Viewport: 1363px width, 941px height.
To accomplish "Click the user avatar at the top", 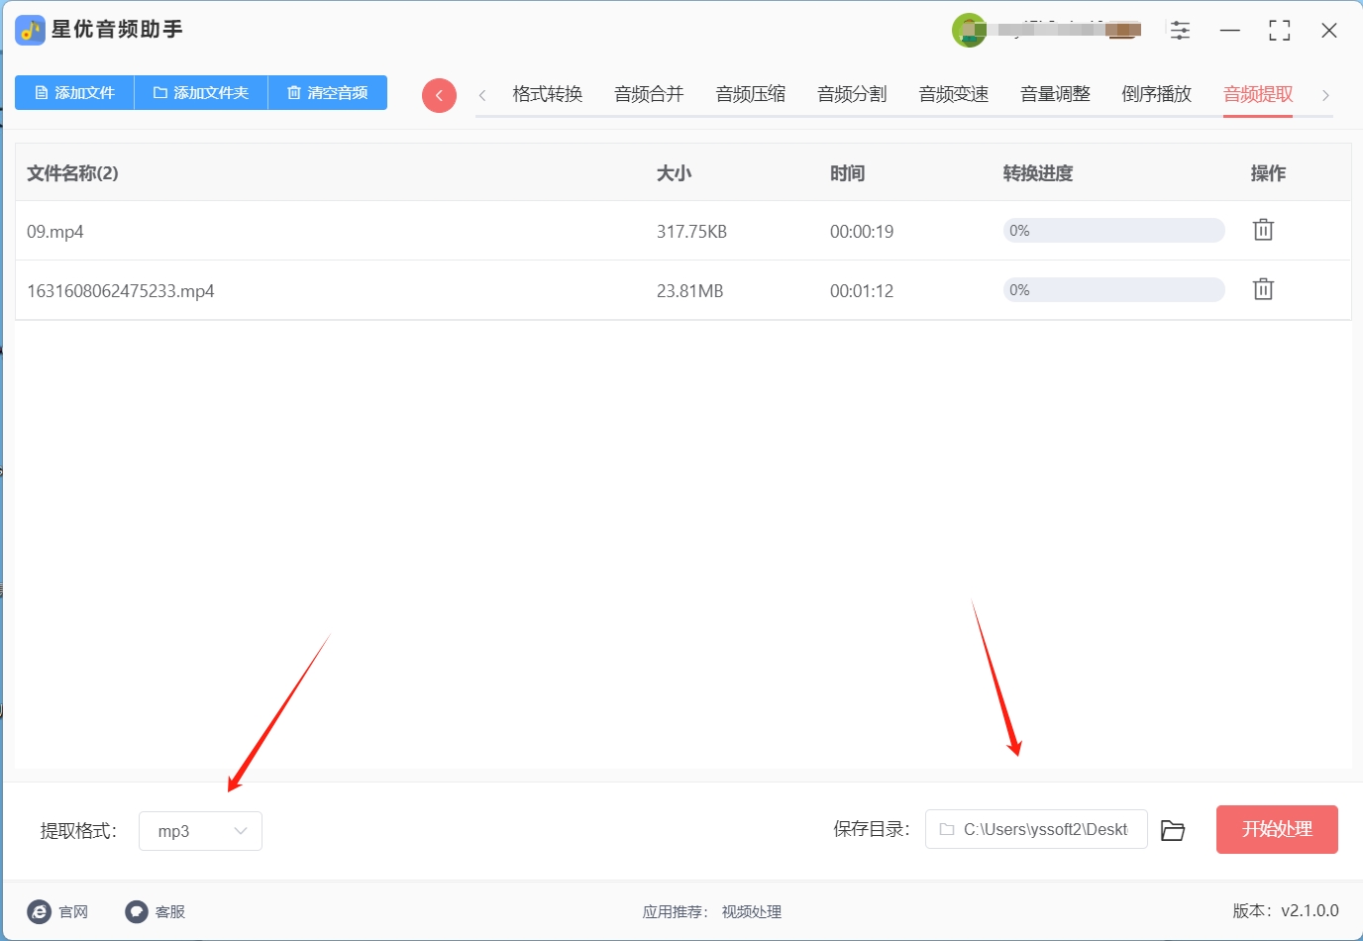I will click(x=969, y=30).
